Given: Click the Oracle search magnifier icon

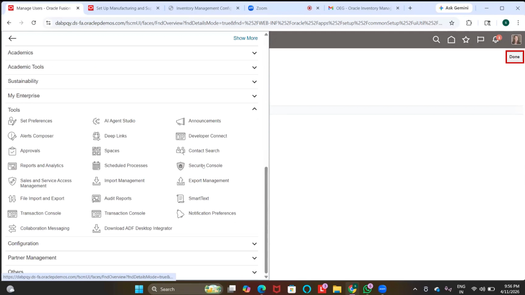Looking at the screenshot, I should pyautogui.click(x=436, y=40).
